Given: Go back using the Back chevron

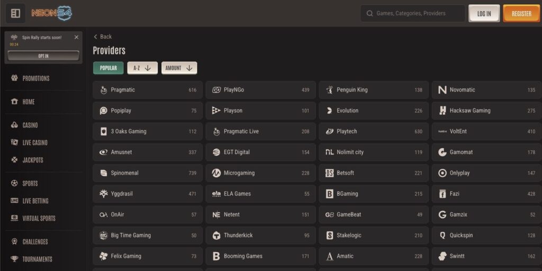Looking at the screenshot, I should tap(96, 37).
